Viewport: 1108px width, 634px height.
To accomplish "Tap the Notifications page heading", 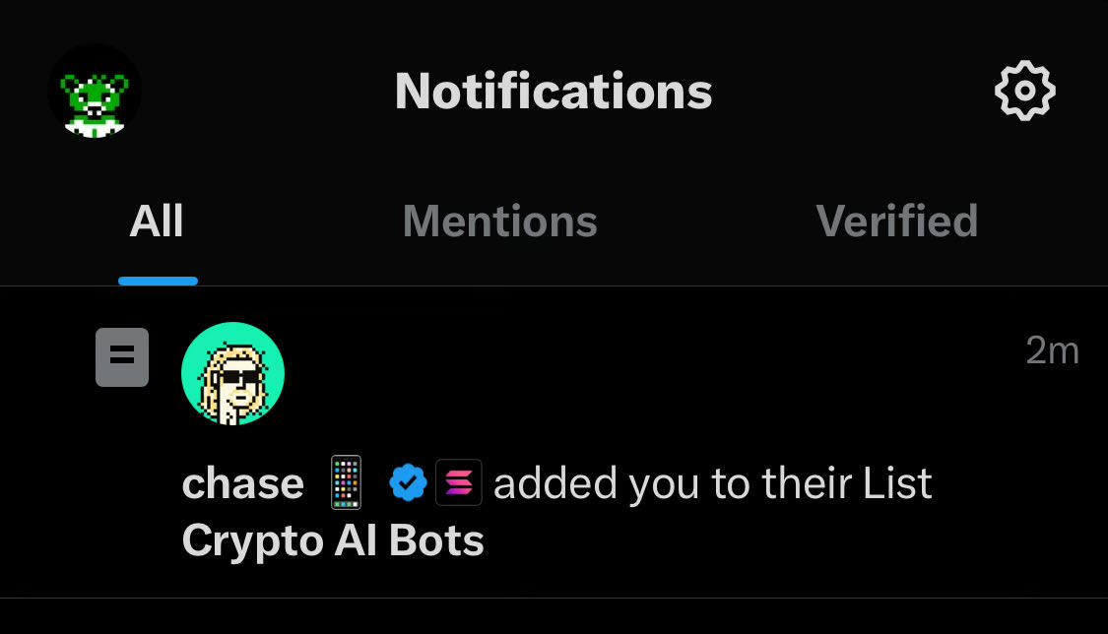I will click(x=554, y=92).
